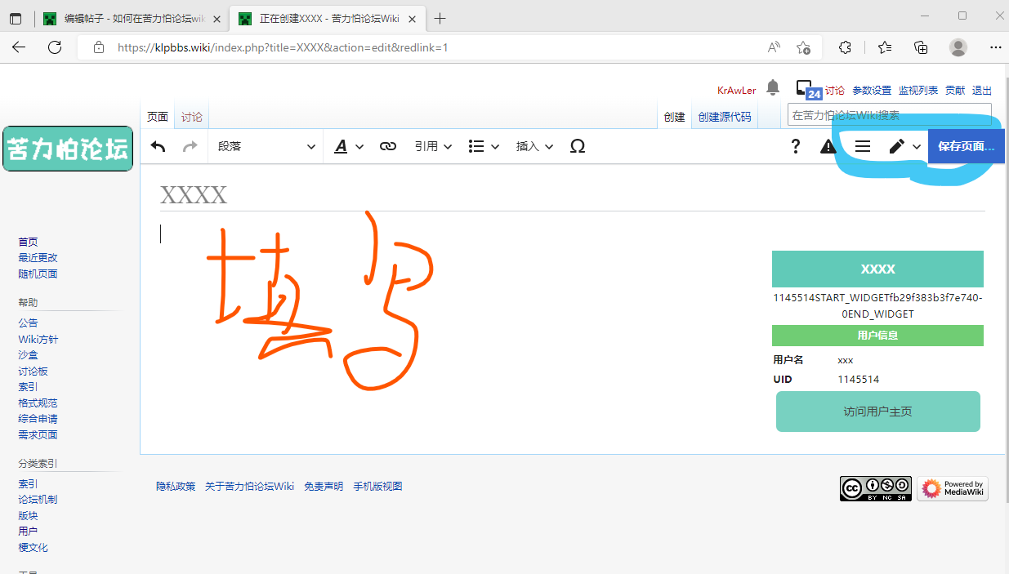1009x574 pixels.
Task: Open the 参数设置 preferences link
Action: (x=872, y=91)
